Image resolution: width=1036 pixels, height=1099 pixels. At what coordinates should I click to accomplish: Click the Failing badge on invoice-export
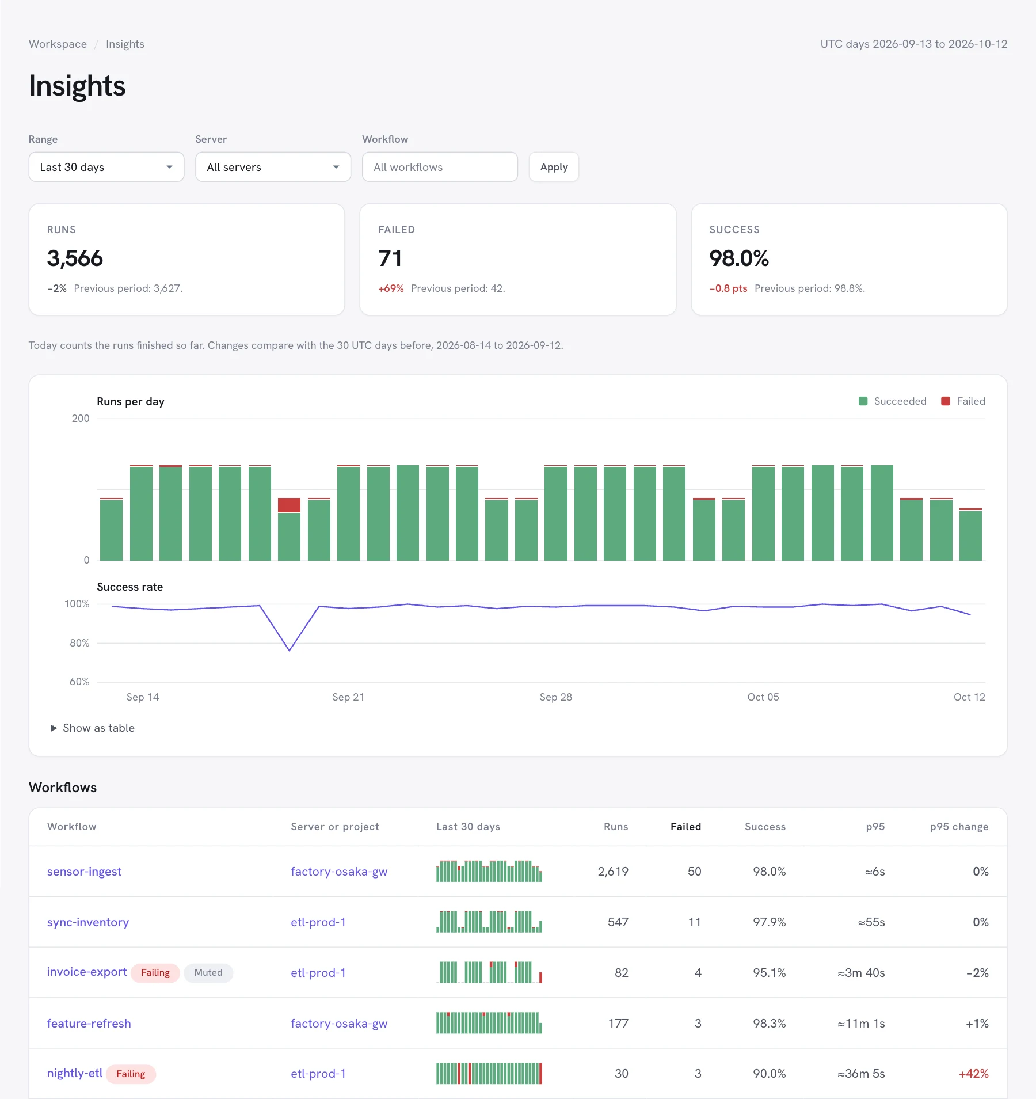pos(155,973)
